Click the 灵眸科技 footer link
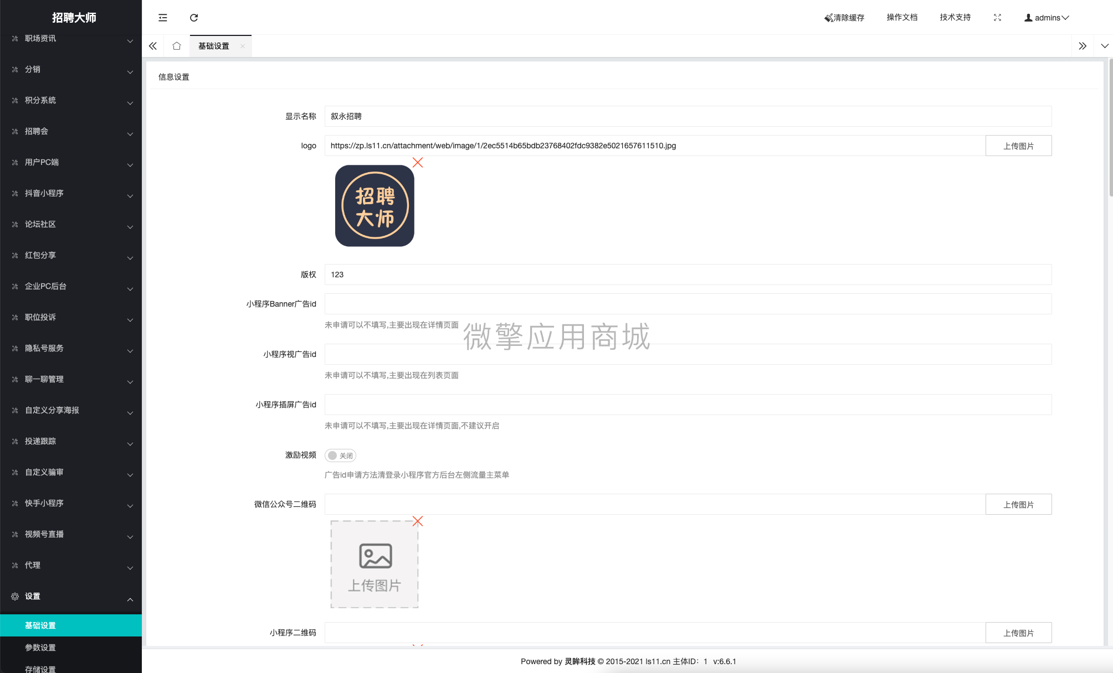1113x673 pixels. pyautogui.click(x=579, y=661)
